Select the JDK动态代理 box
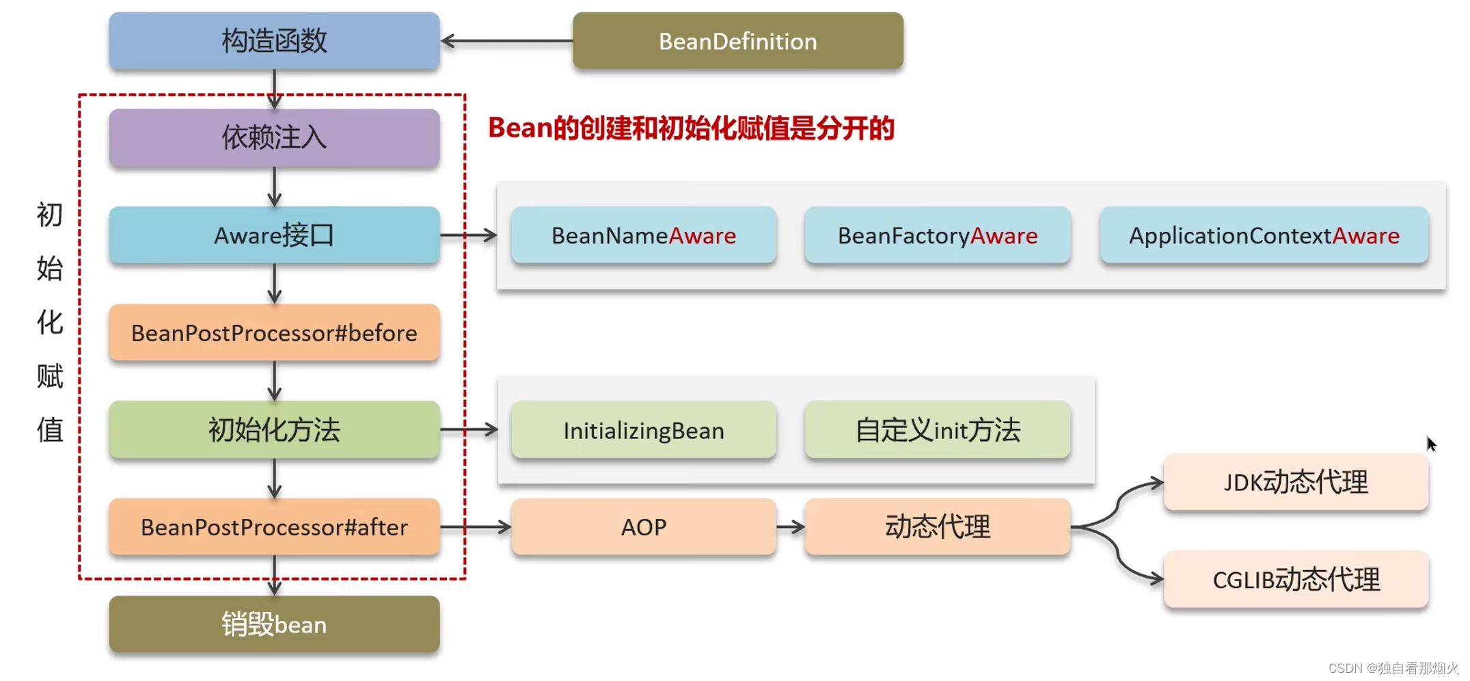Viewport: 1470px width, 681px height. tap(1296, 482)
